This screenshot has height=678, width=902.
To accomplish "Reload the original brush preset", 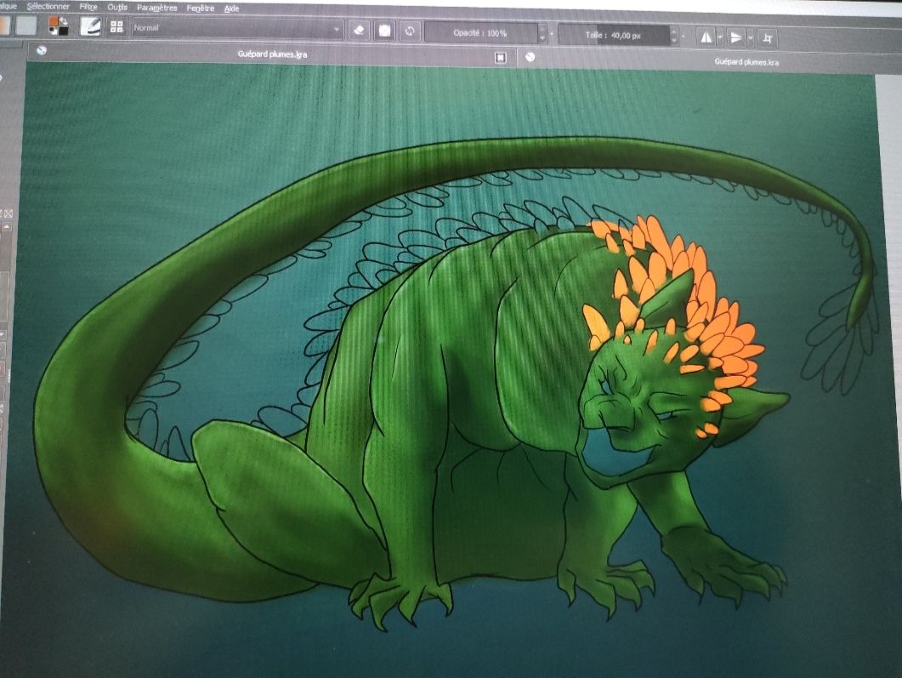I will coord(410,31).
